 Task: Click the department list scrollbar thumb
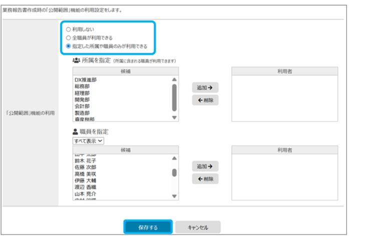tap(174, 97)
